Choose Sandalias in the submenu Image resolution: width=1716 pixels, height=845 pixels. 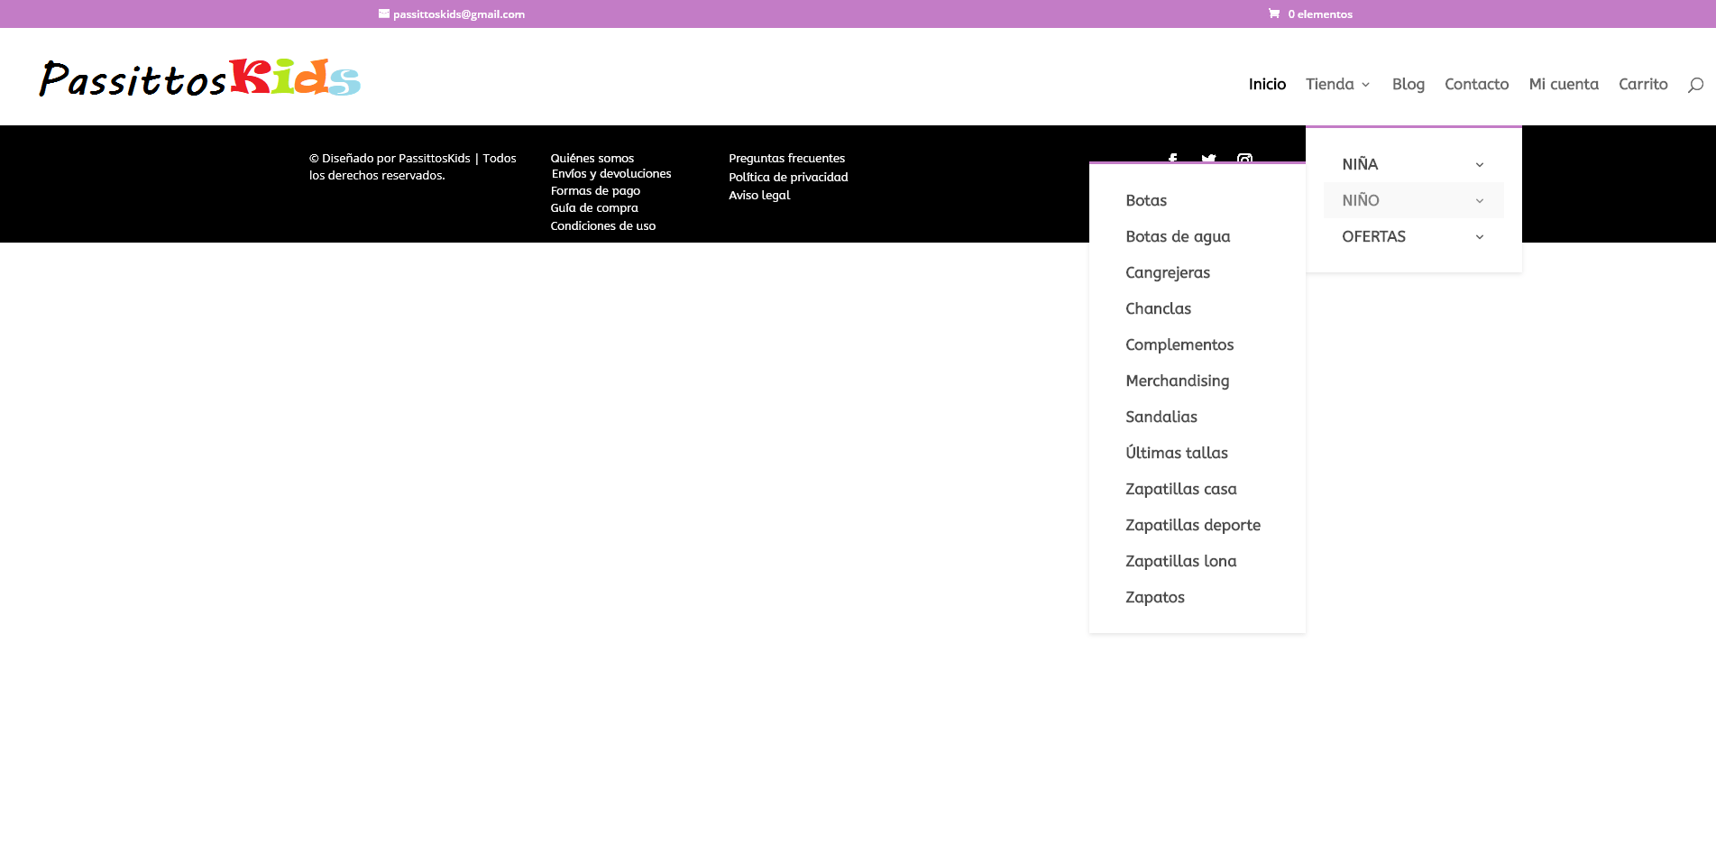[1161, 417]
